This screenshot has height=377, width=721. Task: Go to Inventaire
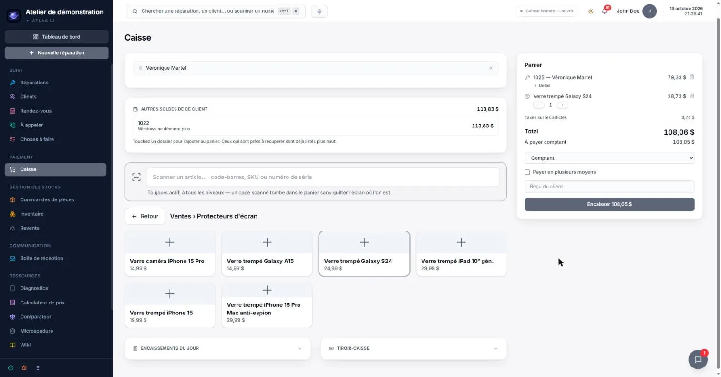pyautogui.click(x=56, y=214)
